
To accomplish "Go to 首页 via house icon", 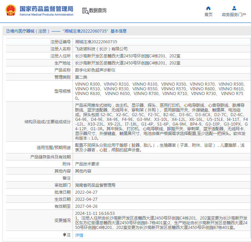I will coord(208,8).
